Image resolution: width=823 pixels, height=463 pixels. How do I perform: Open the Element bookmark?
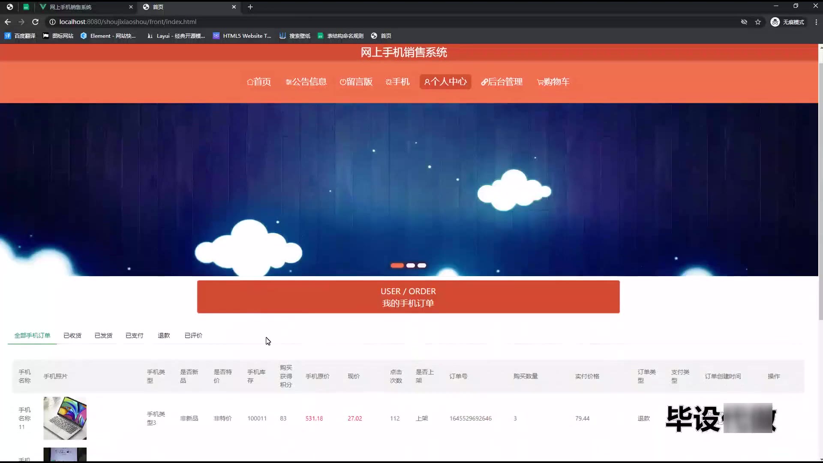(x=108, y=36)
